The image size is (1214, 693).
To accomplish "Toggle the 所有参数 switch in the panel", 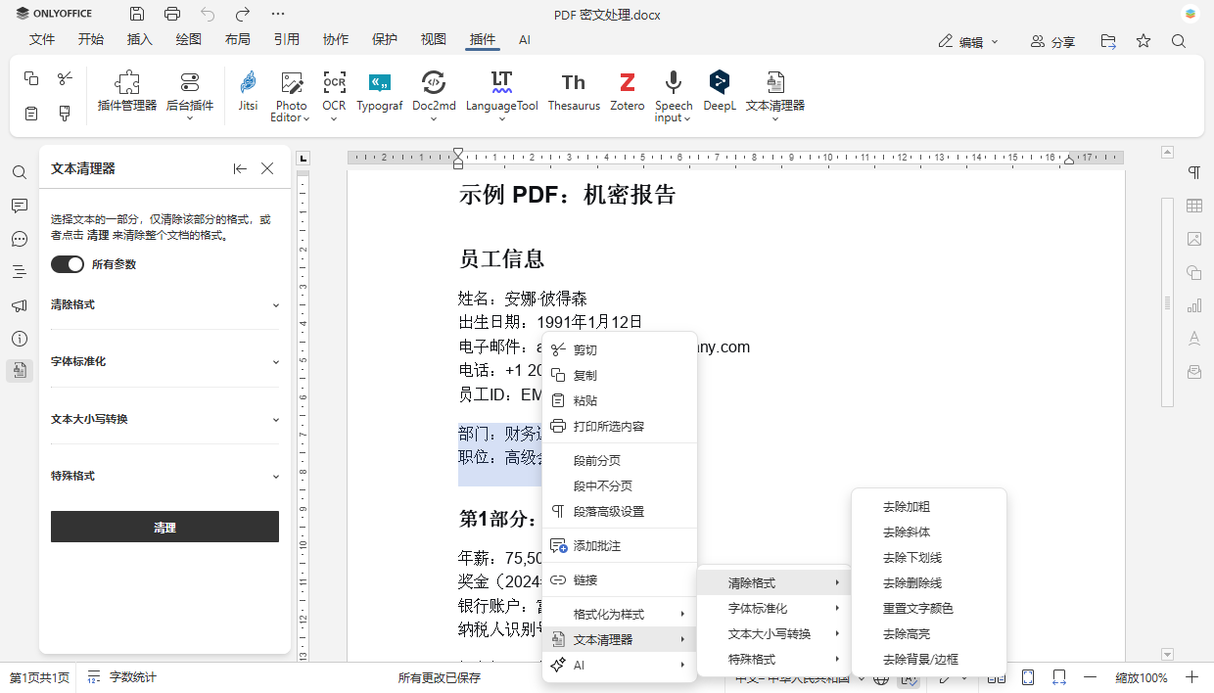I will [x=67, y=264].
